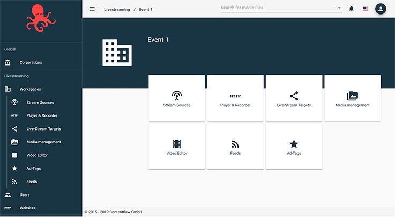Click the large Event 1 building icon
The height and width of the screenshot is (217, 395).
117,53
